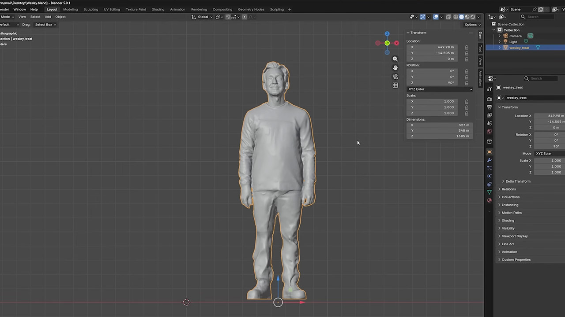Expand the Delta Transform section
Viewport: 565px width, 317px height.
click(518, 181)
